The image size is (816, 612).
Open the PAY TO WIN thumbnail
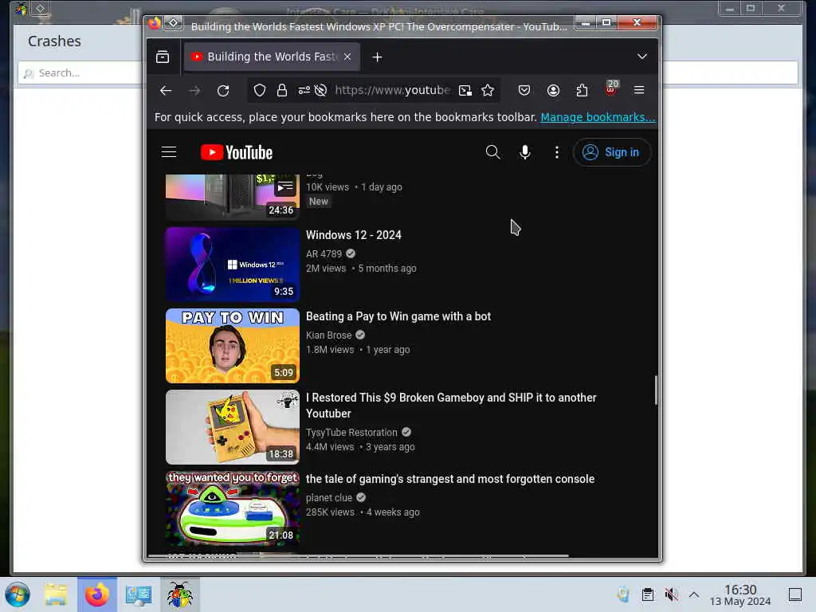[233, 346]
